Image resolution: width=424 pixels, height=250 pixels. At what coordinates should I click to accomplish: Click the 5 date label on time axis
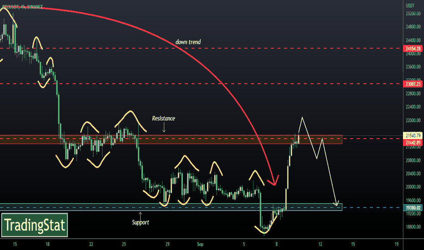tap(244, 244)
